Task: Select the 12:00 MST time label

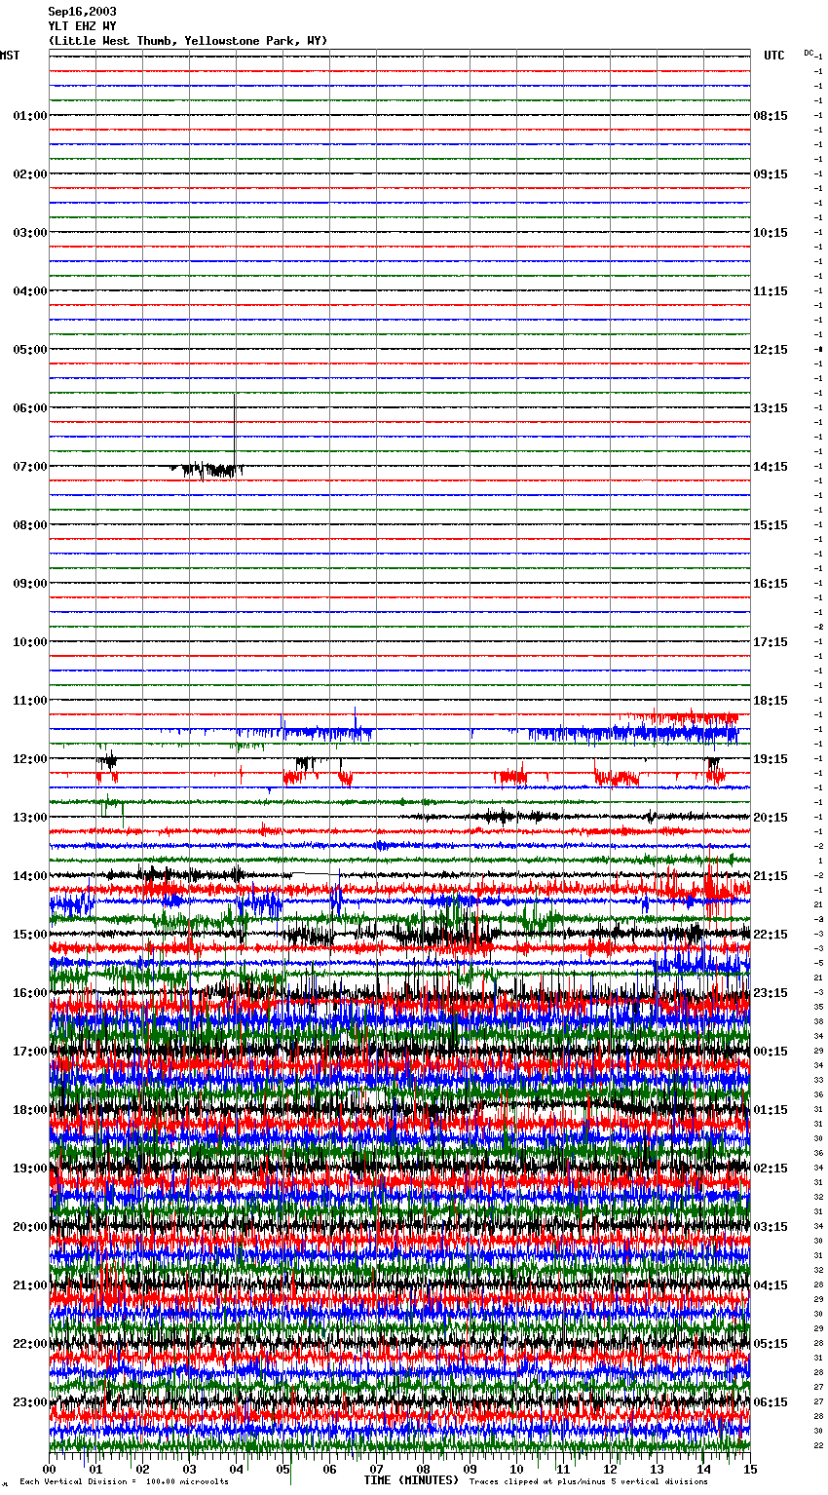Action: pos(30,759)
